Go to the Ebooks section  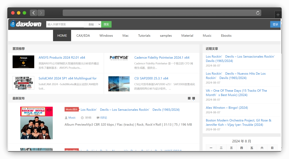226,36
